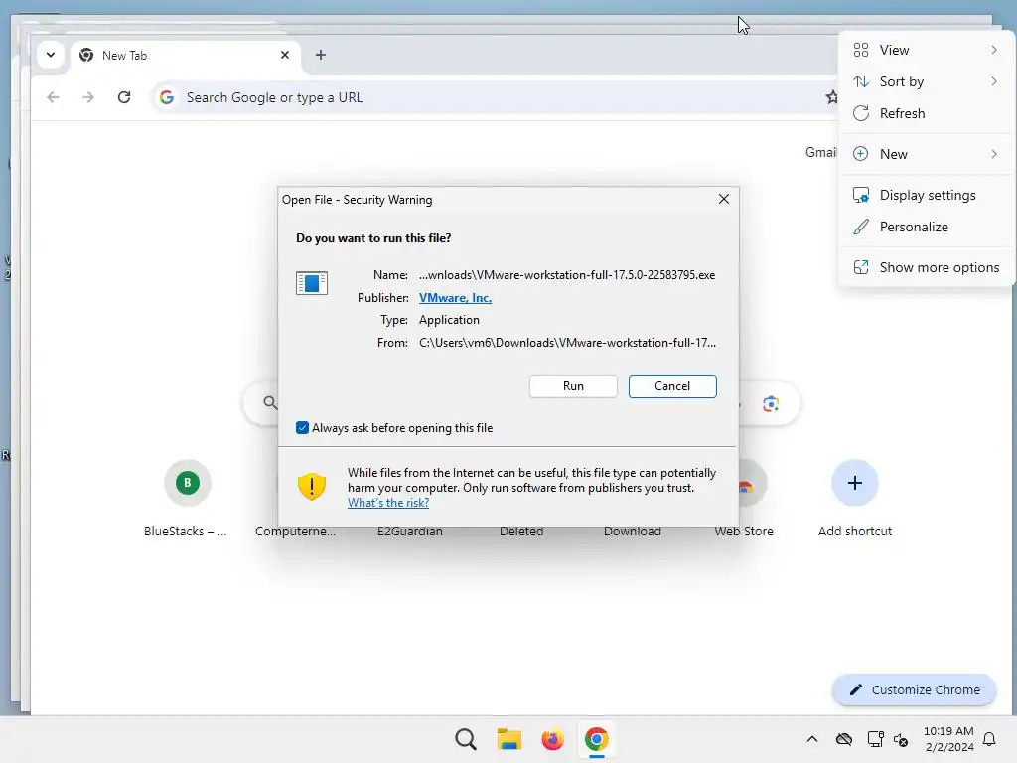This screenshot has height=763, width=1017.
Task: Open the View submenu
Action: [926, 50]
